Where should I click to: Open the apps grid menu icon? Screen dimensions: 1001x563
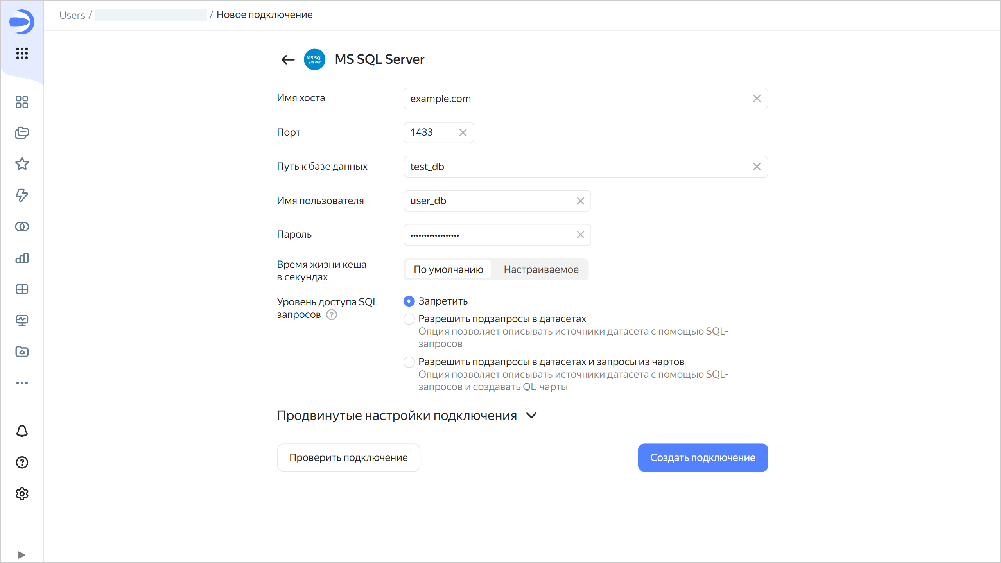pyautogui.click(x=22, y=53)
